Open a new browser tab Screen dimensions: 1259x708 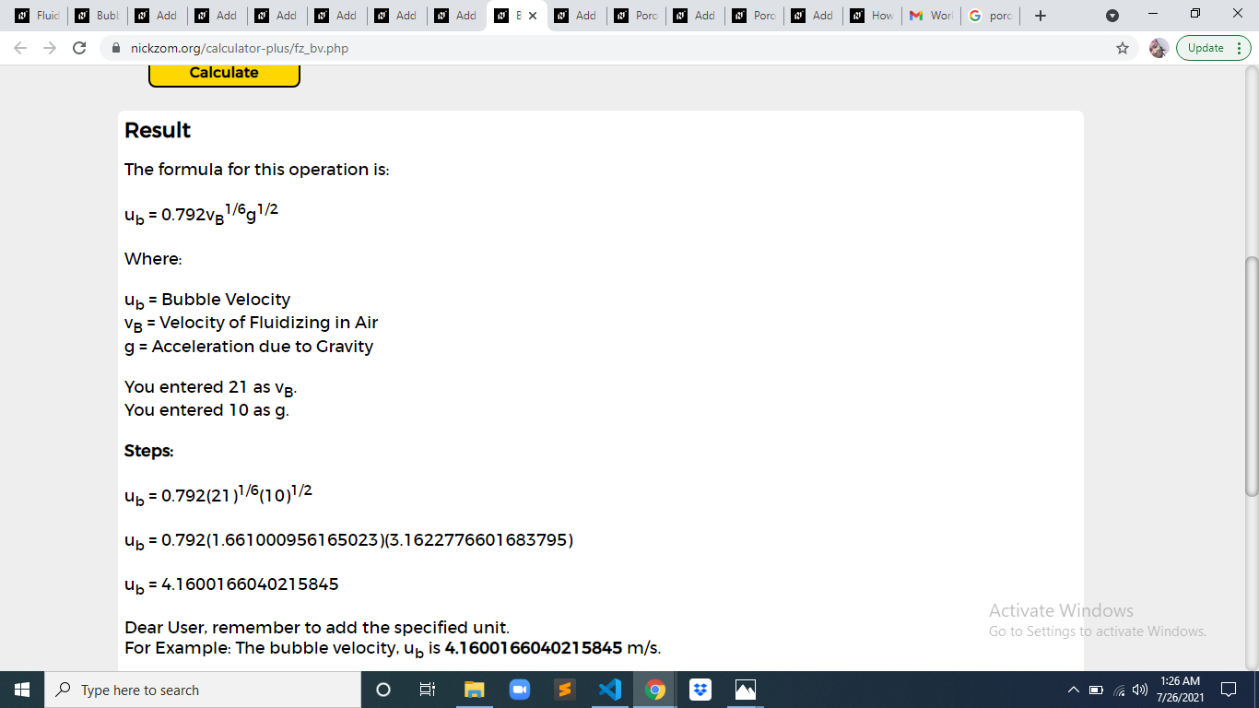pos(1040,16)
